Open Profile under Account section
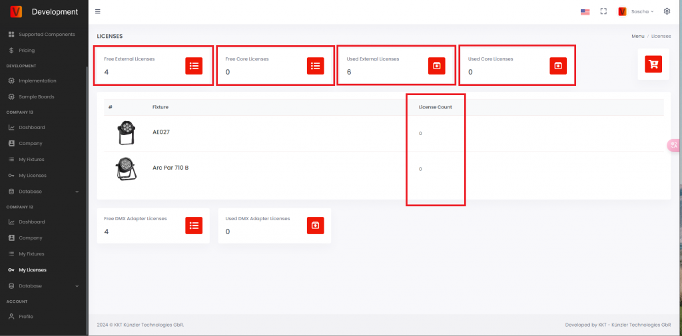 (25, 317)
